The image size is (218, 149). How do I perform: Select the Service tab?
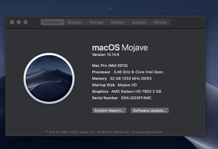coord(160,22)
